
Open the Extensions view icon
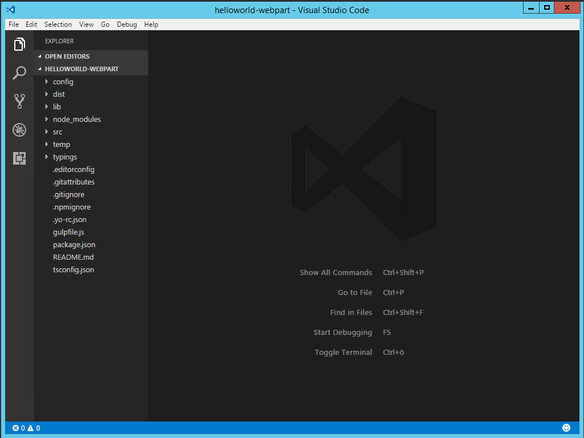point(19,158)
